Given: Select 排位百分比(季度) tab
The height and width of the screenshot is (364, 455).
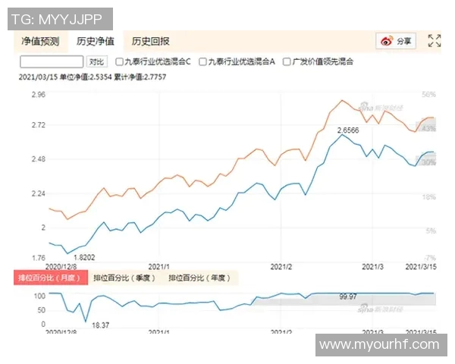Looking at the screenshot, I should (124, 278).
